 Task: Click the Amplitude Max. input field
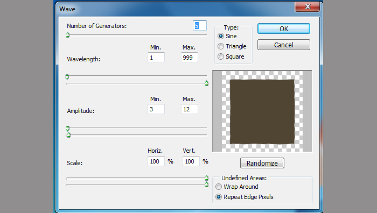190,109
